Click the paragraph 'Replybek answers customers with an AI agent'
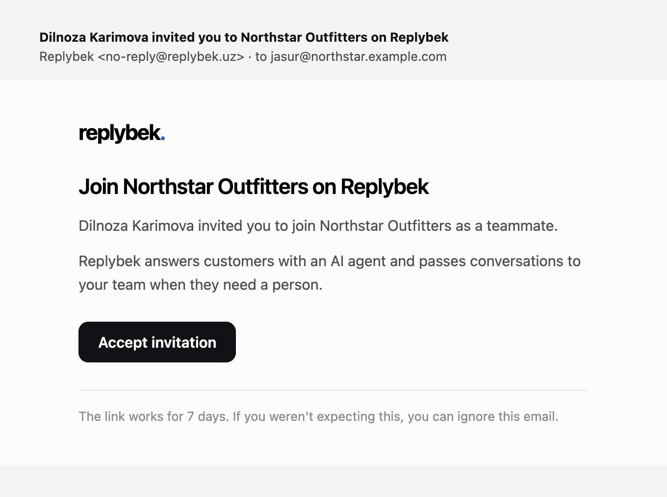Viewport: 667px width, 497px height. click(330, 273)
